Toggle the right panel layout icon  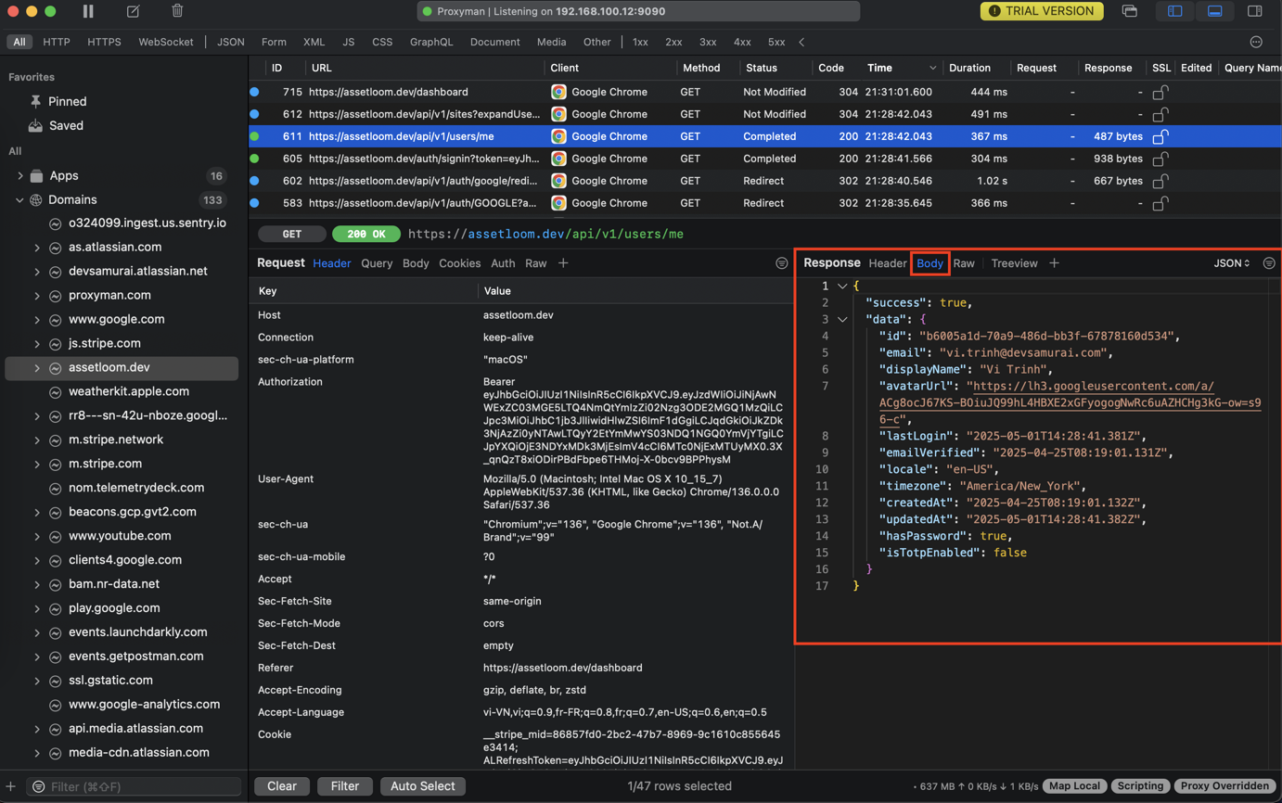[x=1254, y=11]
